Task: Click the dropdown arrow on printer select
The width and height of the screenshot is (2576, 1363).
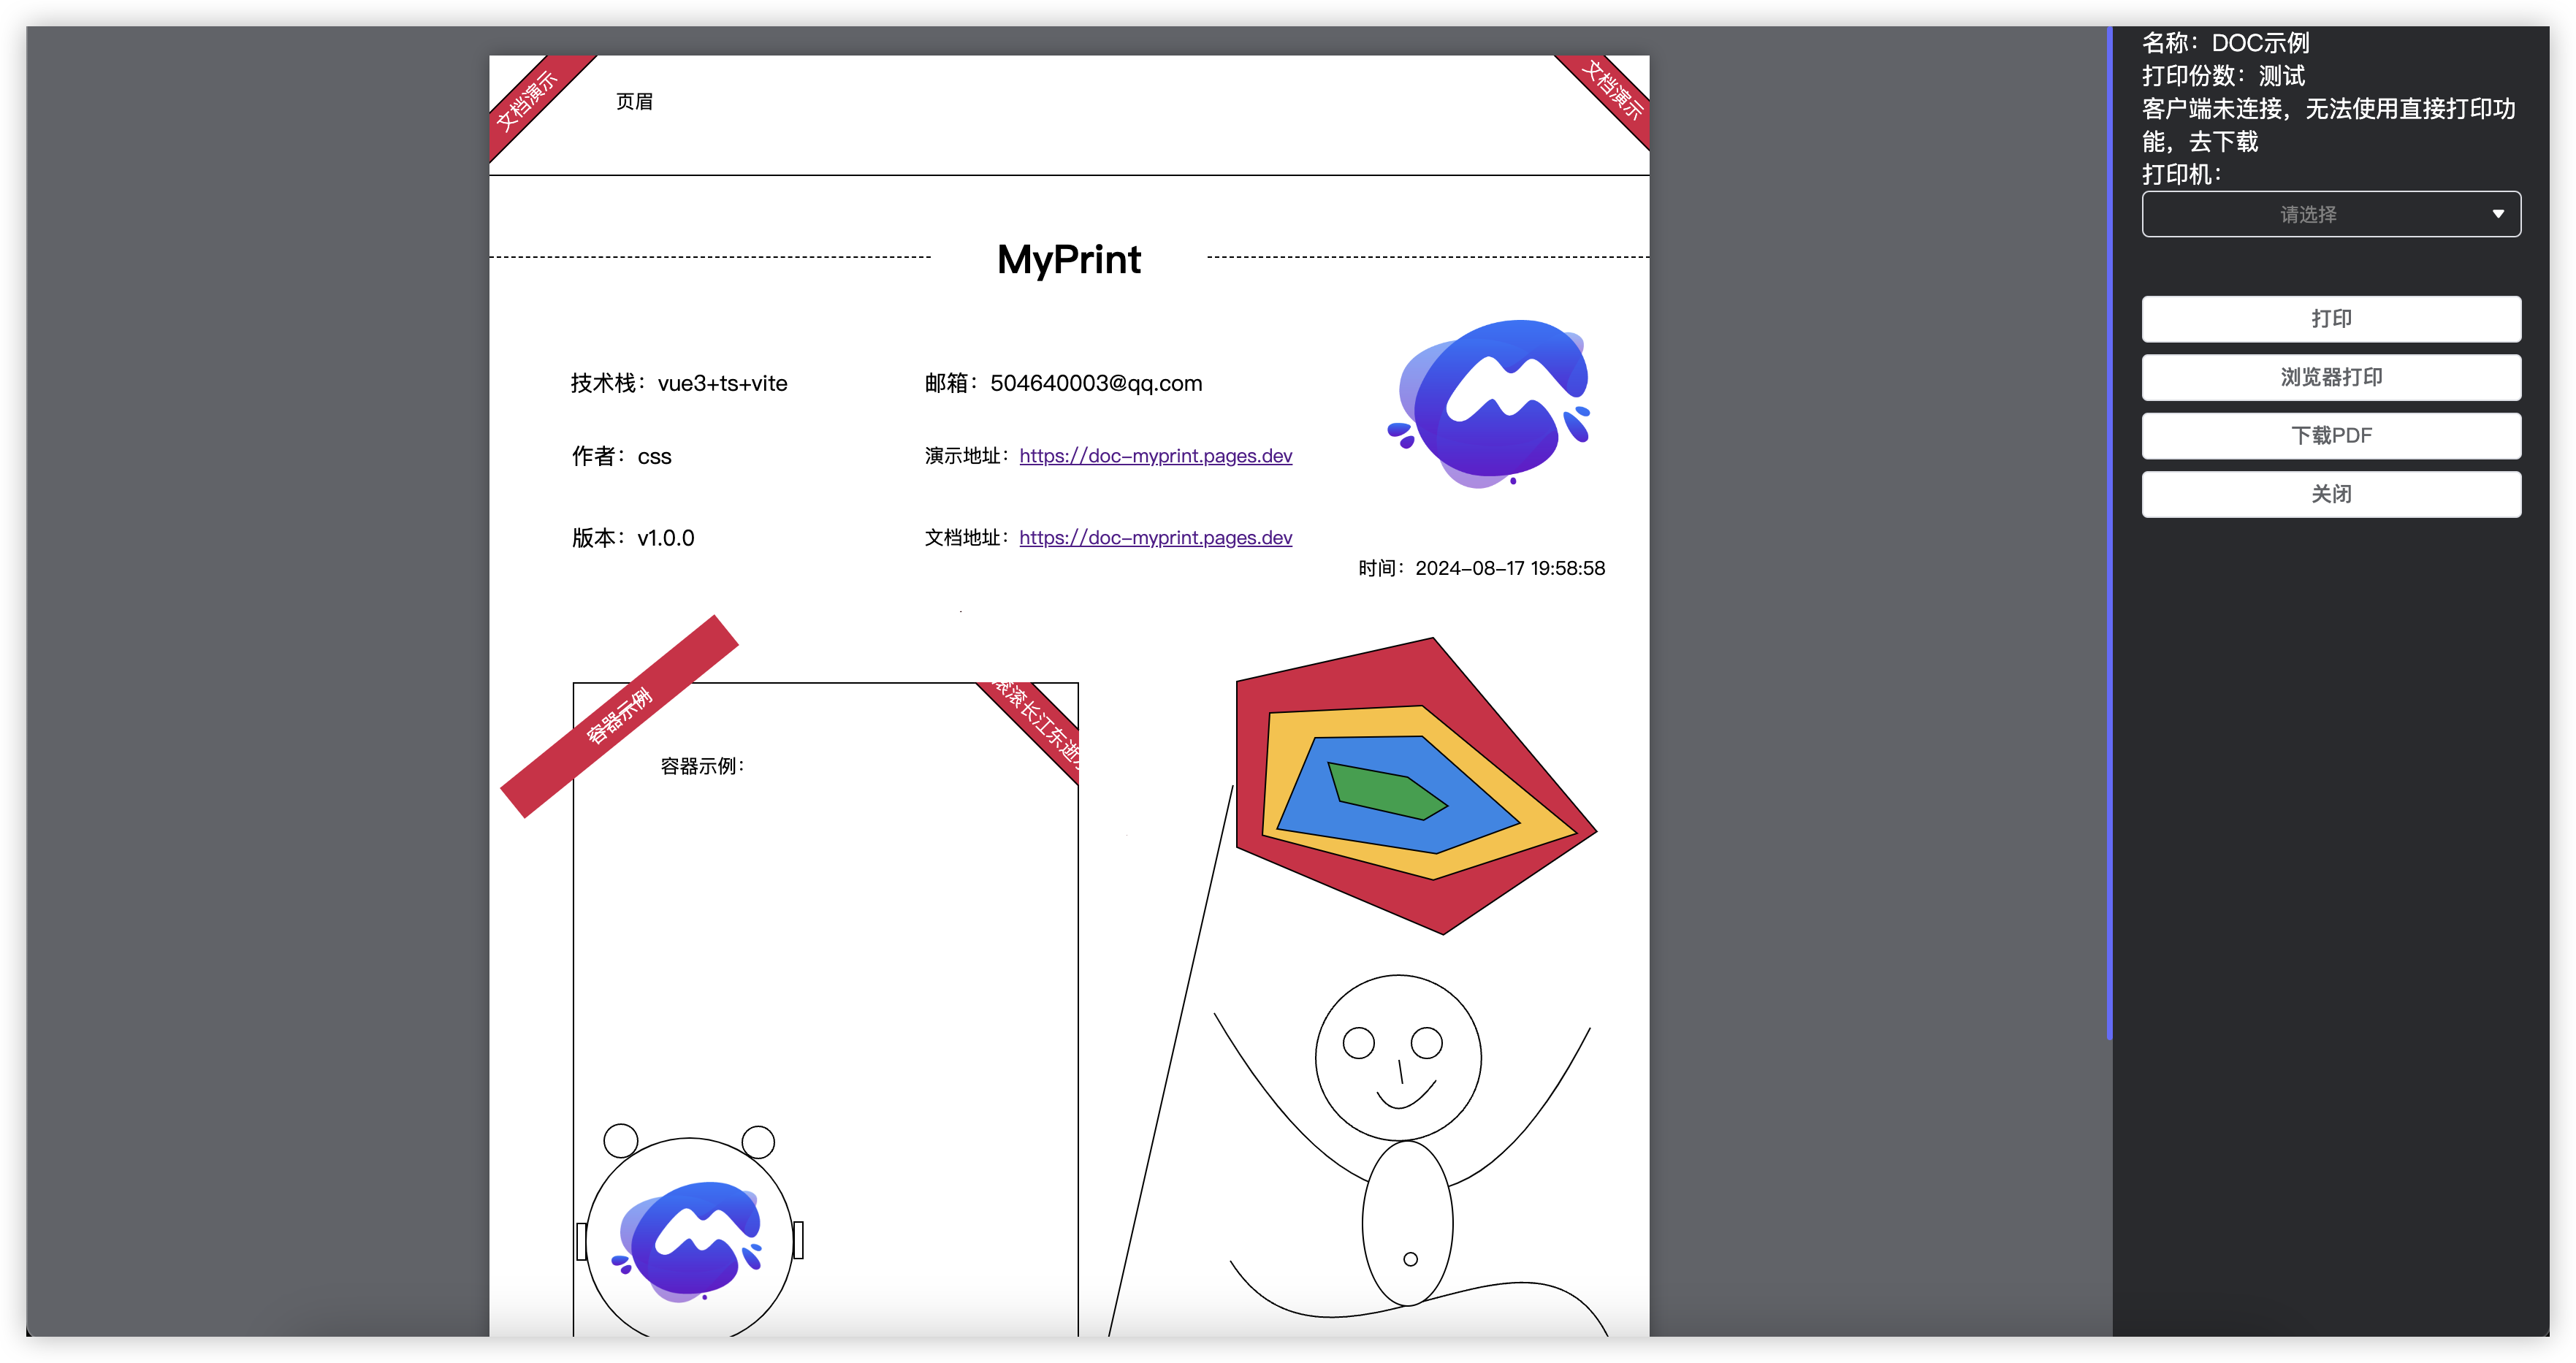Action: point(2497,214)
